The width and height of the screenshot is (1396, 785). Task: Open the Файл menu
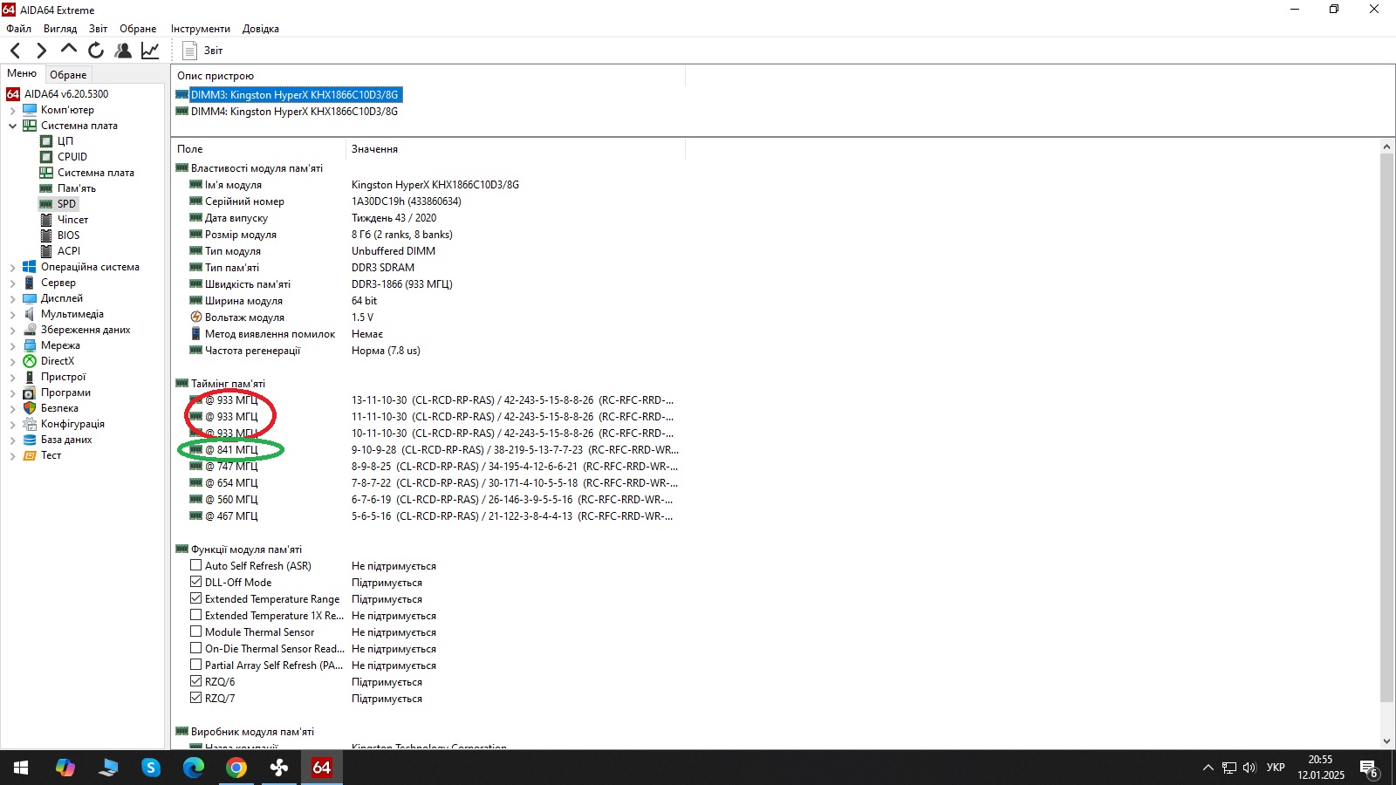(18, 29)
